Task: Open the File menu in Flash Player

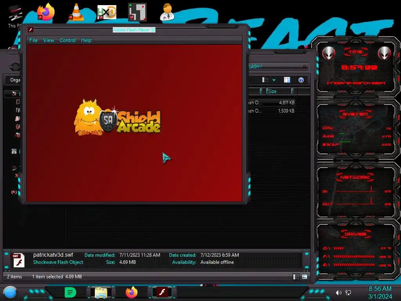Action: [33, 40]
